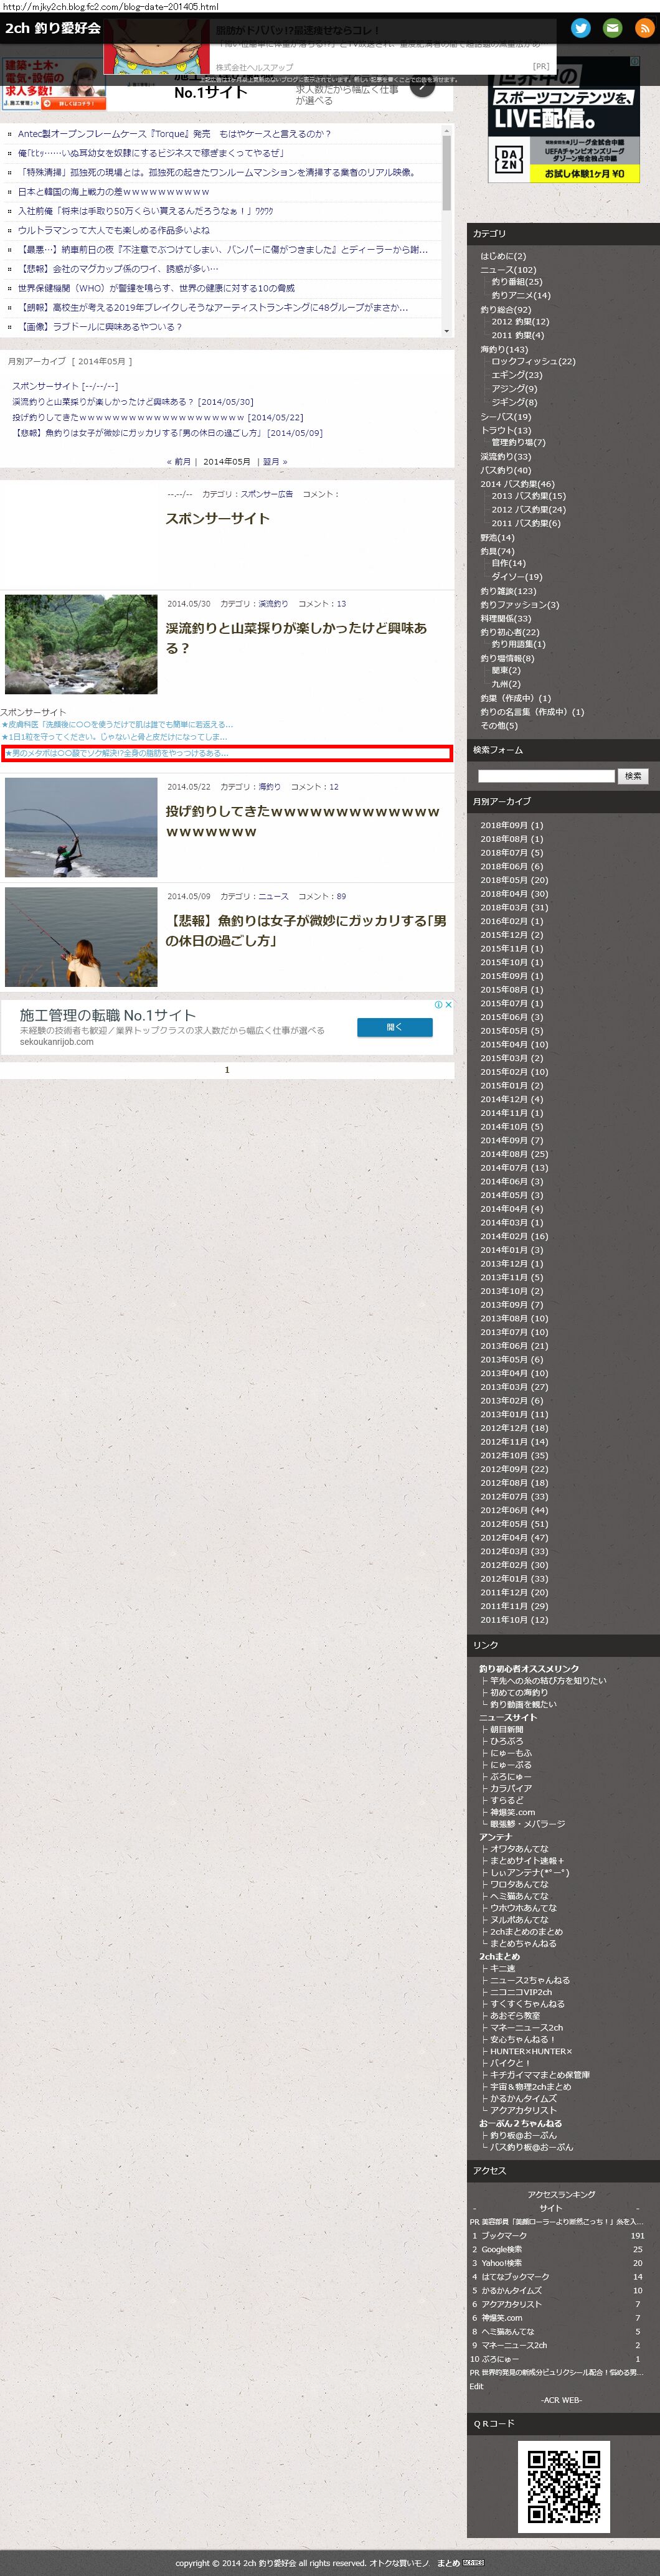660x2576 pixels.
Task: Open the ウルトラマンって大人でも楽しめる headline
Action: 113,230
